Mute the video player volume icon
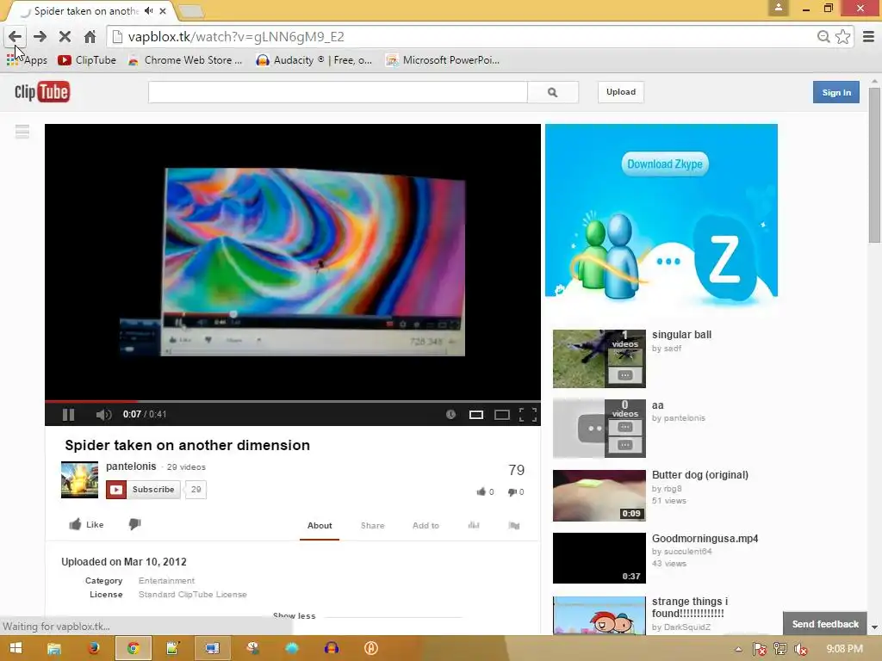Screen dimensions: 882x661 pyautogui.click(x=103, y=415)
